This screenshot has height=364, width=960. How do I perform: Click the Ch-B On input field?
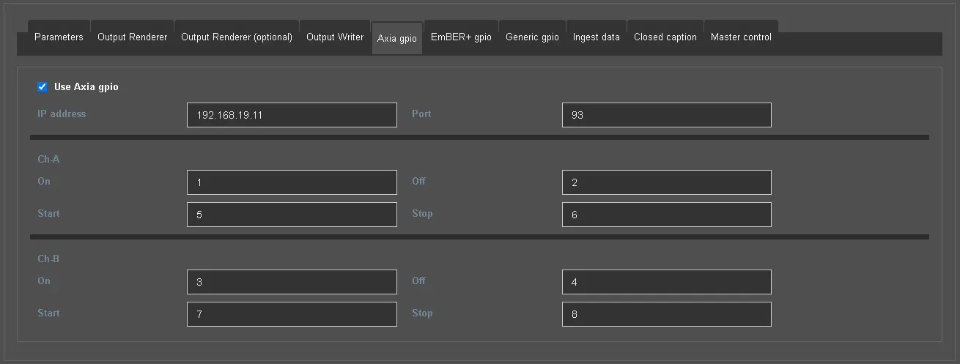coord(292,282)
